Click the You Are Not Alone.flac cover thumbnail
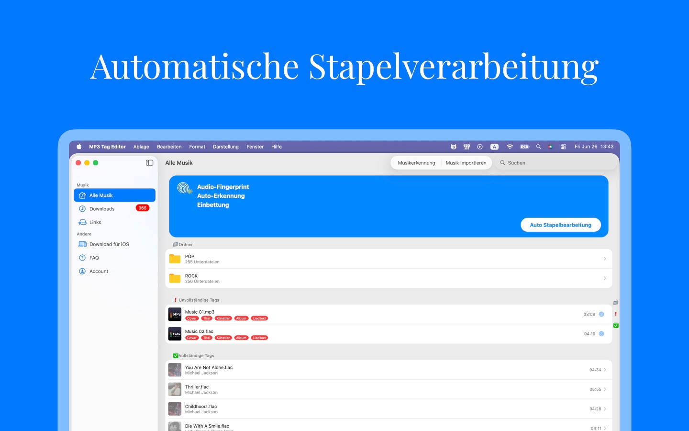This screenshot has width=689, height=431. click(x=175, y=370)
